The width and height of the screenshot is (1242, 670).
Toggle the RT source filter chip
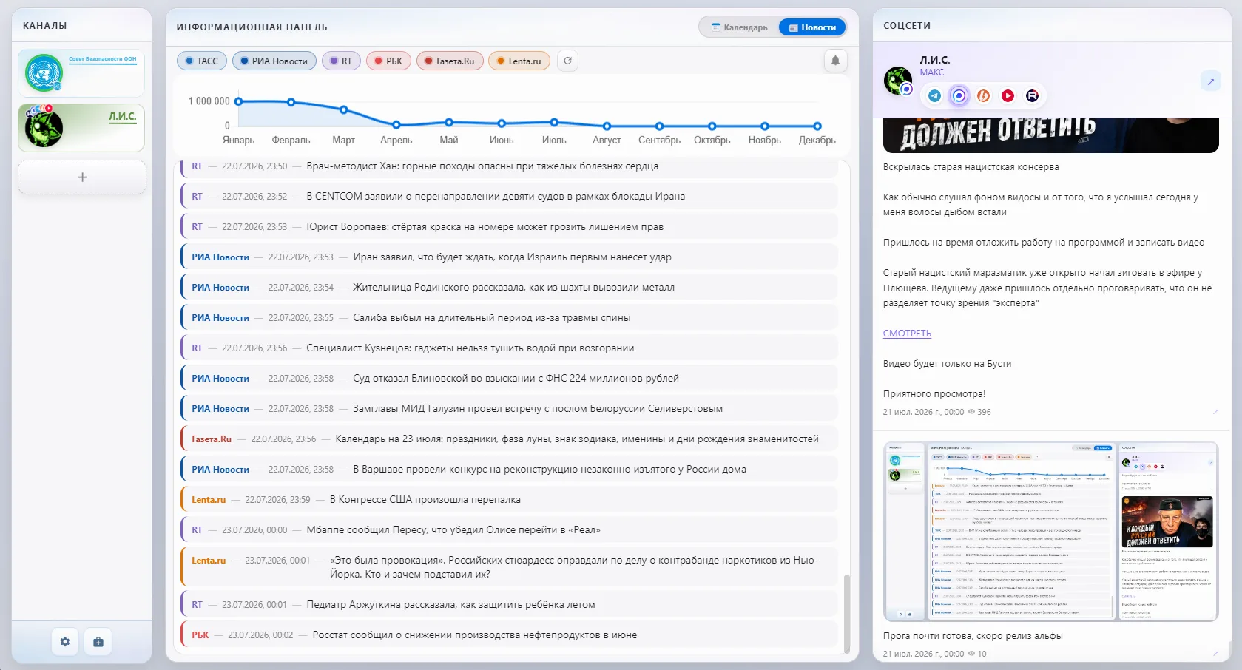341,61
